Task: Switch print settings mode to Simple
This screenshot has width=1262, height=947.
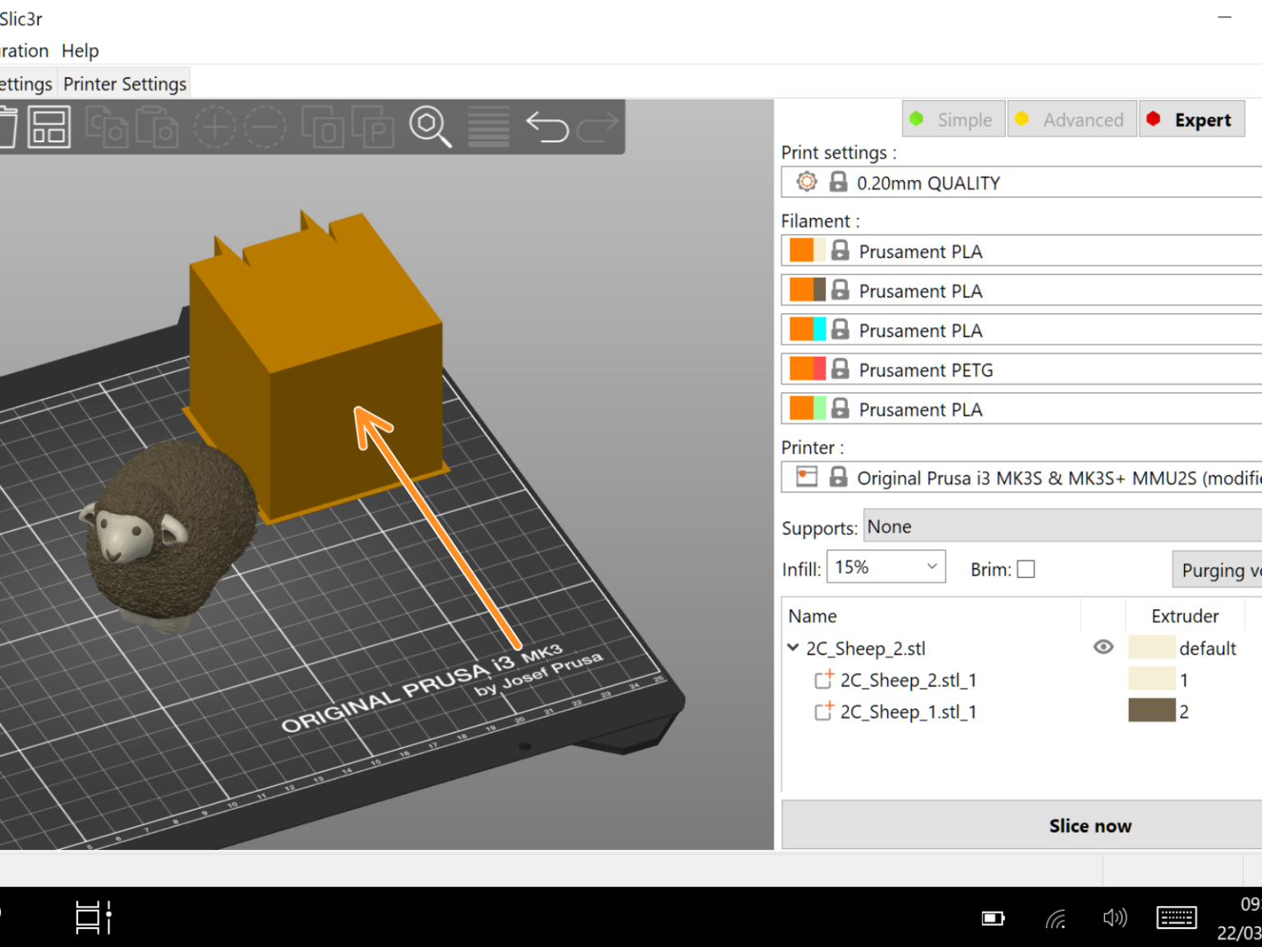Action: (x=953, y=119)
